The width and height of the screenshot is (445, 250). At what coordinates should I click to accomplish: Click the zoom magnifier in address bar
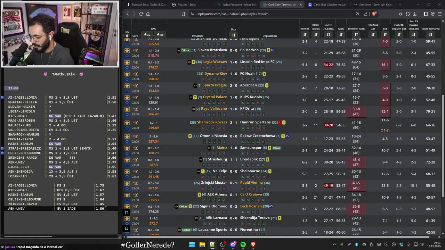pos(357,14)
